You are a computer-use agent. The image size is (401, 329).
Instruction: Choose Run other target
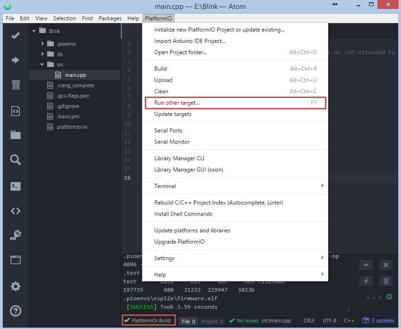(x=235, y=103)
